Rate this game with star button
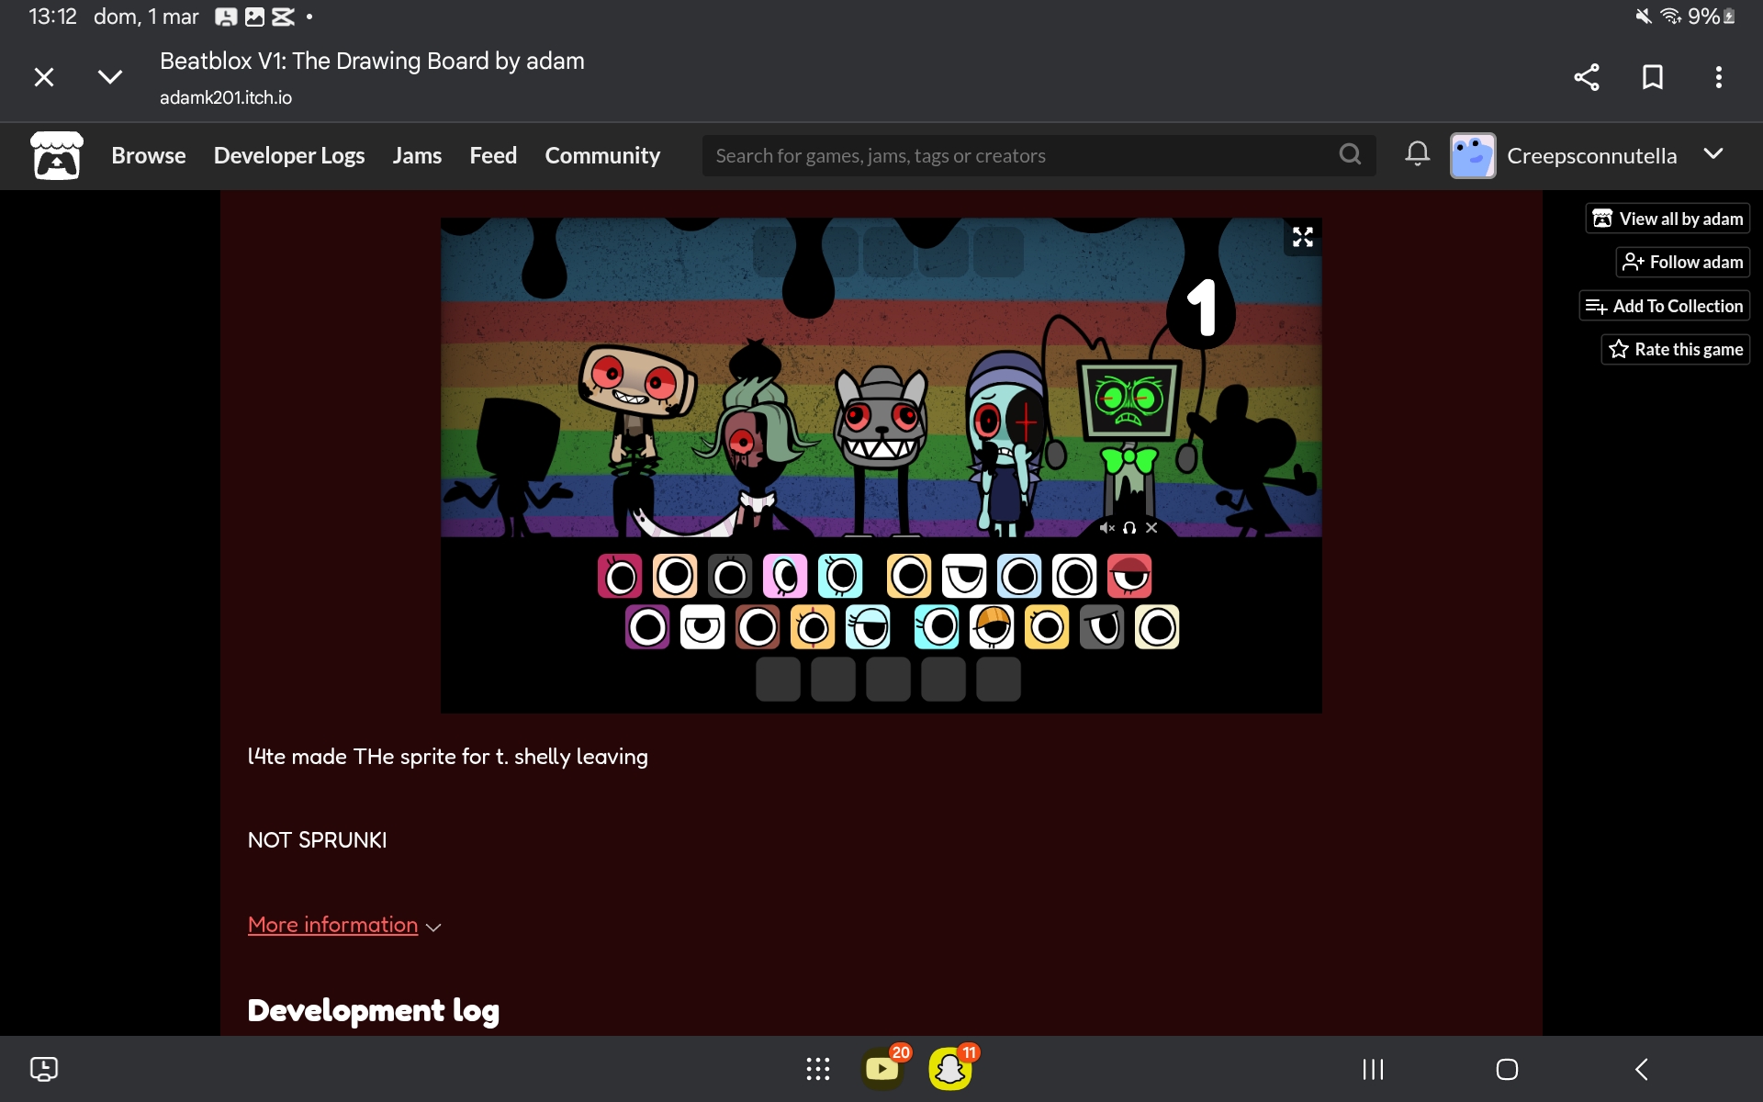This screenshot has width=1763, height=1102. click(x=1675, y=350)
